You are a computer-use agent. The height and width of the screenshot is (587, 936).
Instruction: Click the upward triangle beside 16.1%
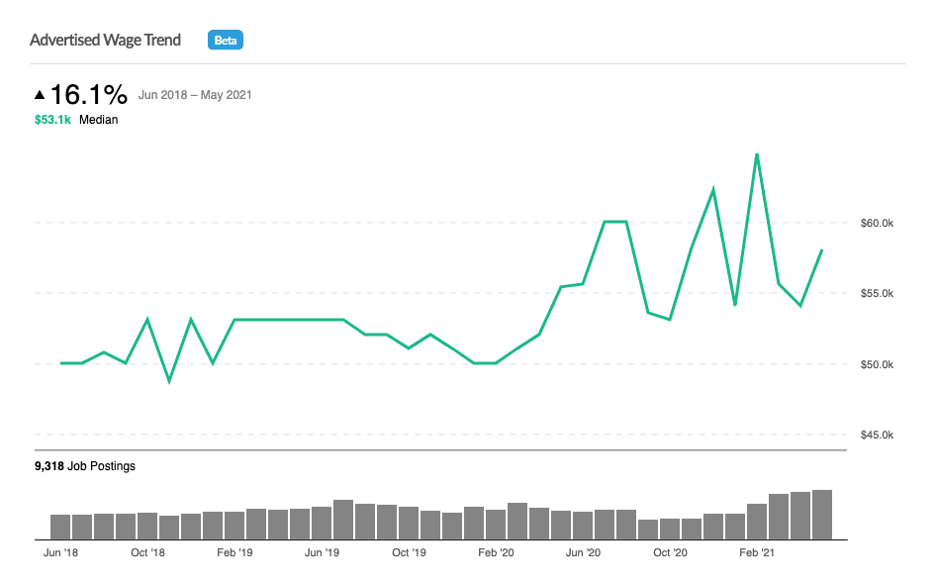(40, 95)
